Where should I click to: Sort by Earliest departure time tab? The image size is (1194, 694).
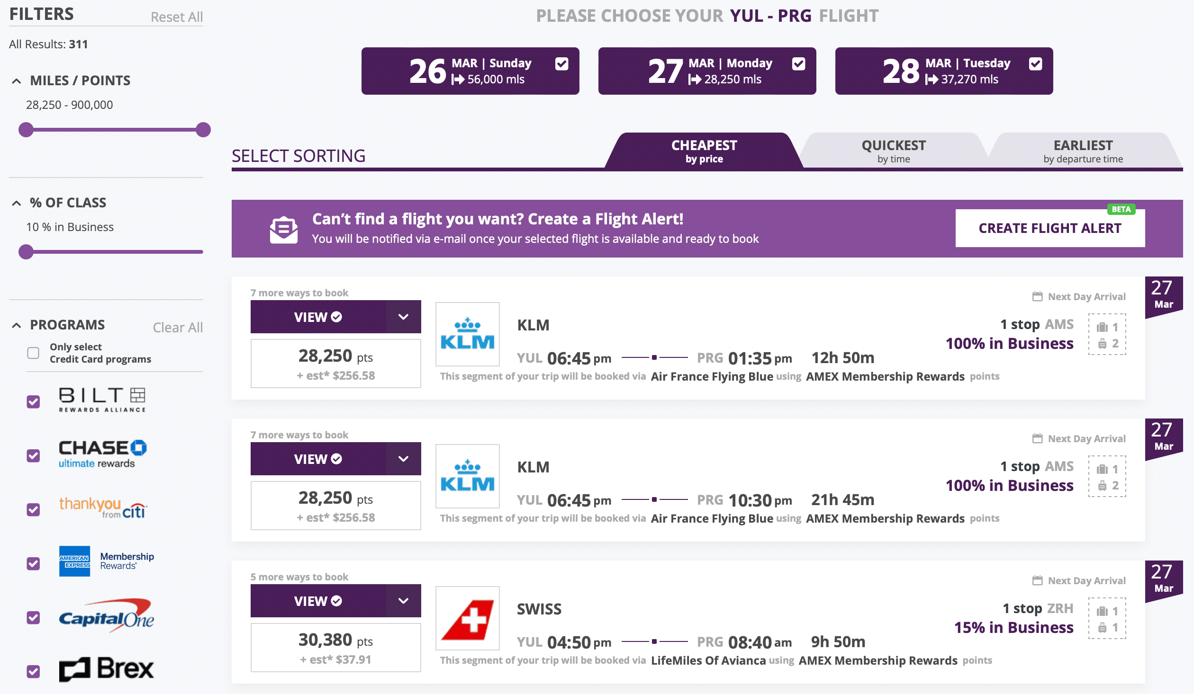tap(1083, 151)
